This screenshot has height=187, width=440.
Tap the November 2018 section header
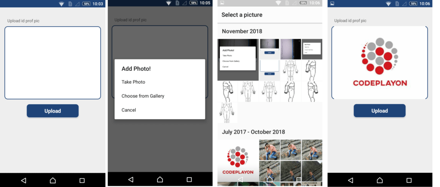[242, 31]
